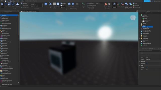
Task: Select ReplicatedStorage in Explorer
Action: [x=146, y=30]
